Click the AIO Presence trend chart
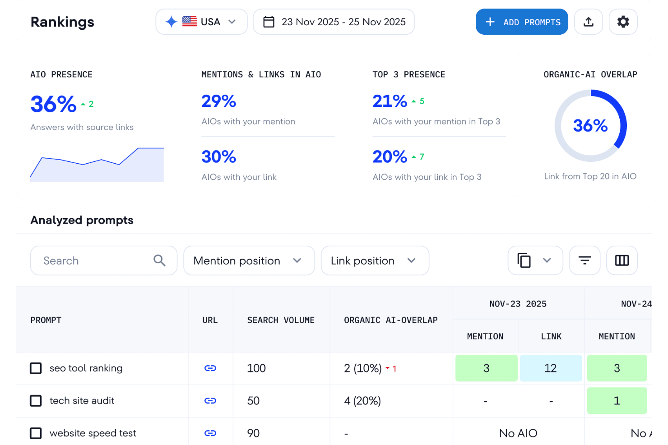 click(97, 164)
